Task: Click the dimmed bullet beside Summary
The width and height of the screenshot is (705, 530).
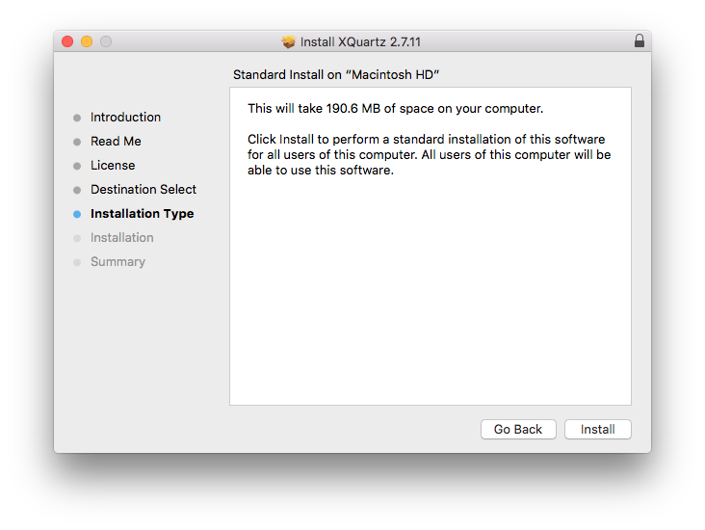Action: pyautogui.click(x=77, y=262)
